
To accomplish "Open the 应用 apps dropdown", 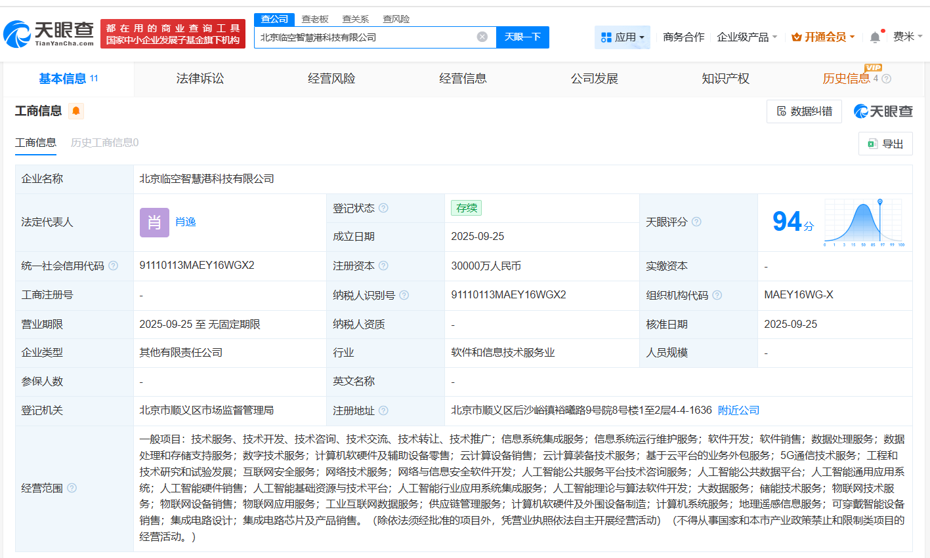I will 622,37.
